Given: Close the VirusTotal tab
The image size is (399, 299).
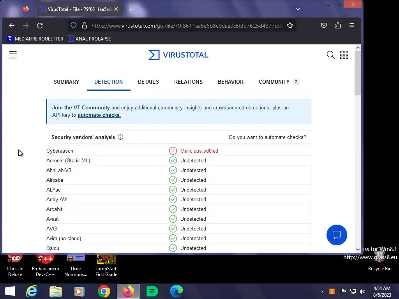Looking at the screenshot, I should 116,9.
